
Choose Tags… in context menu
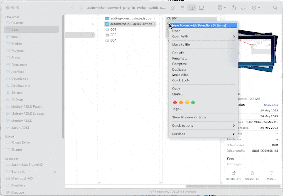point(203,109)
